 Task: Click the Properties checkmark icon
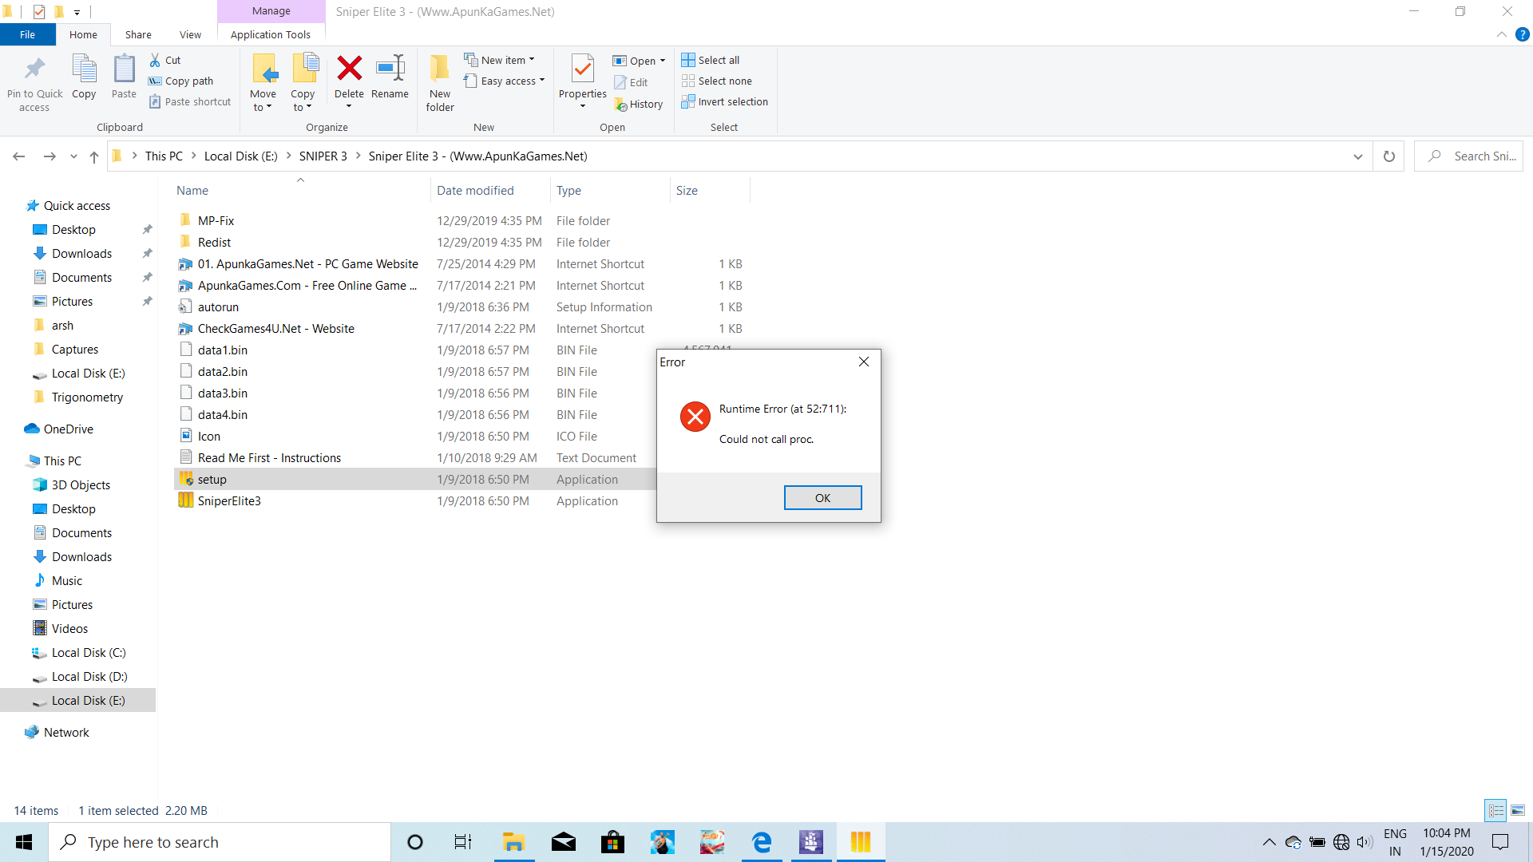582,69
